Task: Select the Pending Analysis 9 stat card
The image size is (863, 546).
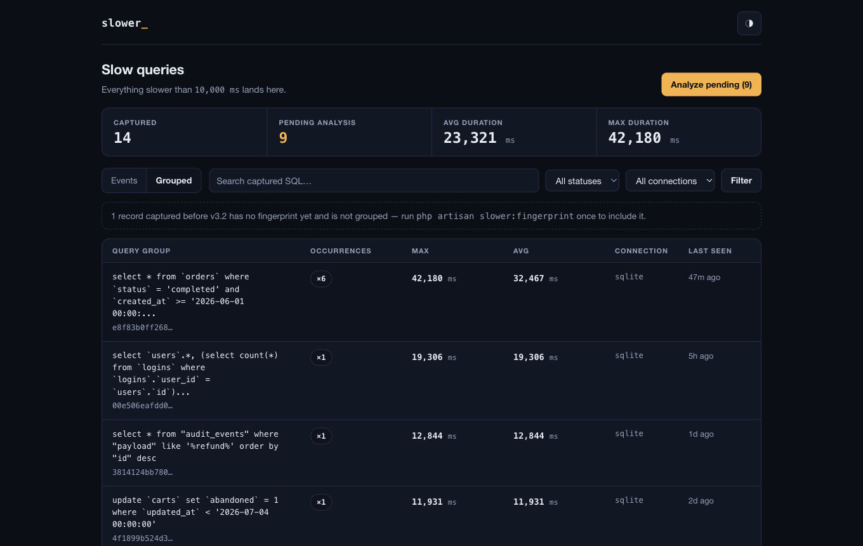Action: (350, 132)
